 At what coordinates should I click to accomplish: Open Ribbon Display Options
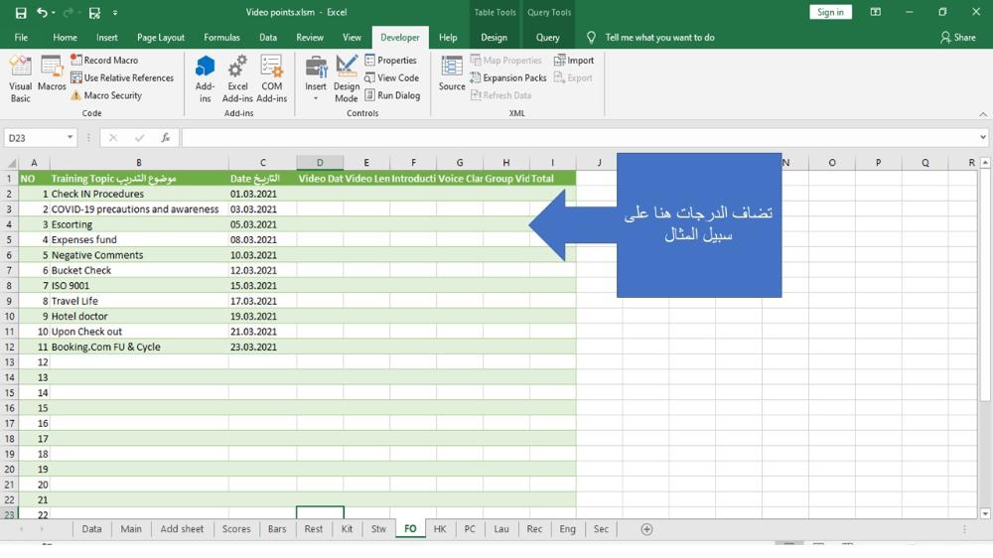tap(875, 12)
